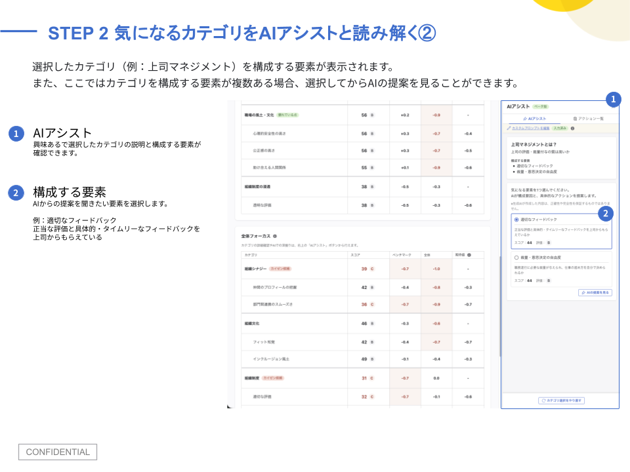Click the B grade badge in 組織文化 row

pyautogui.click(x=372, y=324)
